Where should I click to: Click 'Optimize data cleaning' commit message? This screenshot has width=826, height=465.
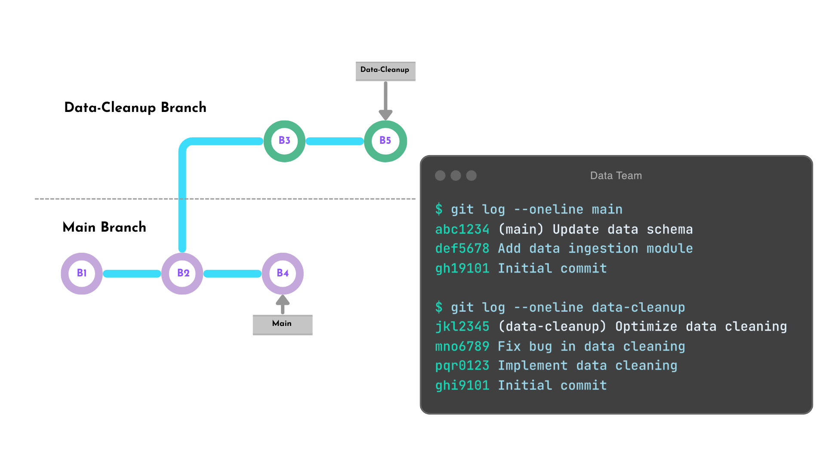tap(701, 326)
